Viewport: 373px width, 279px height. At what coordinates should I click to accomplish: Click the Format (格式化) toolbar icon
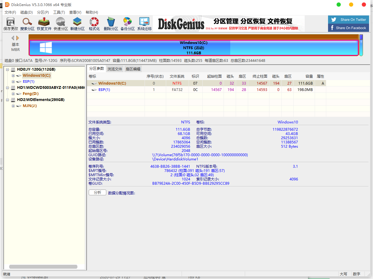(94, 24)
